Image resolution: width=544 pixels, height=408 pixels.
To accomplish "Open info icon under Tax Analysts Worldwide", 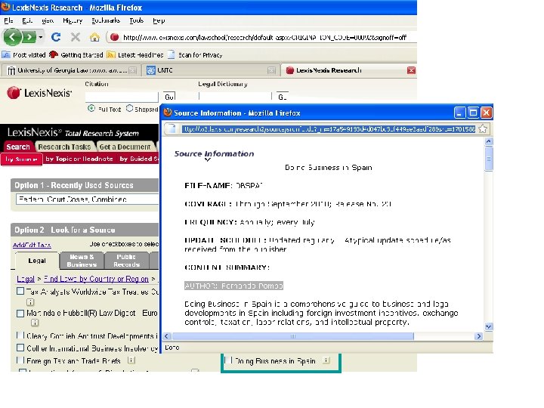I will pyautogui.click(x=30, y=301).
